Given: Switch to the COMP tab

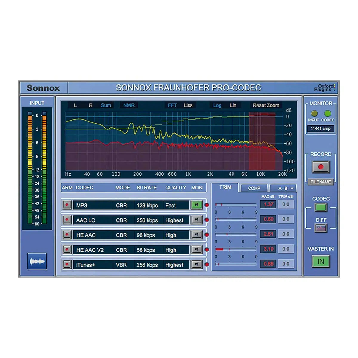Looking at the screenshot, I should [253, 188].
